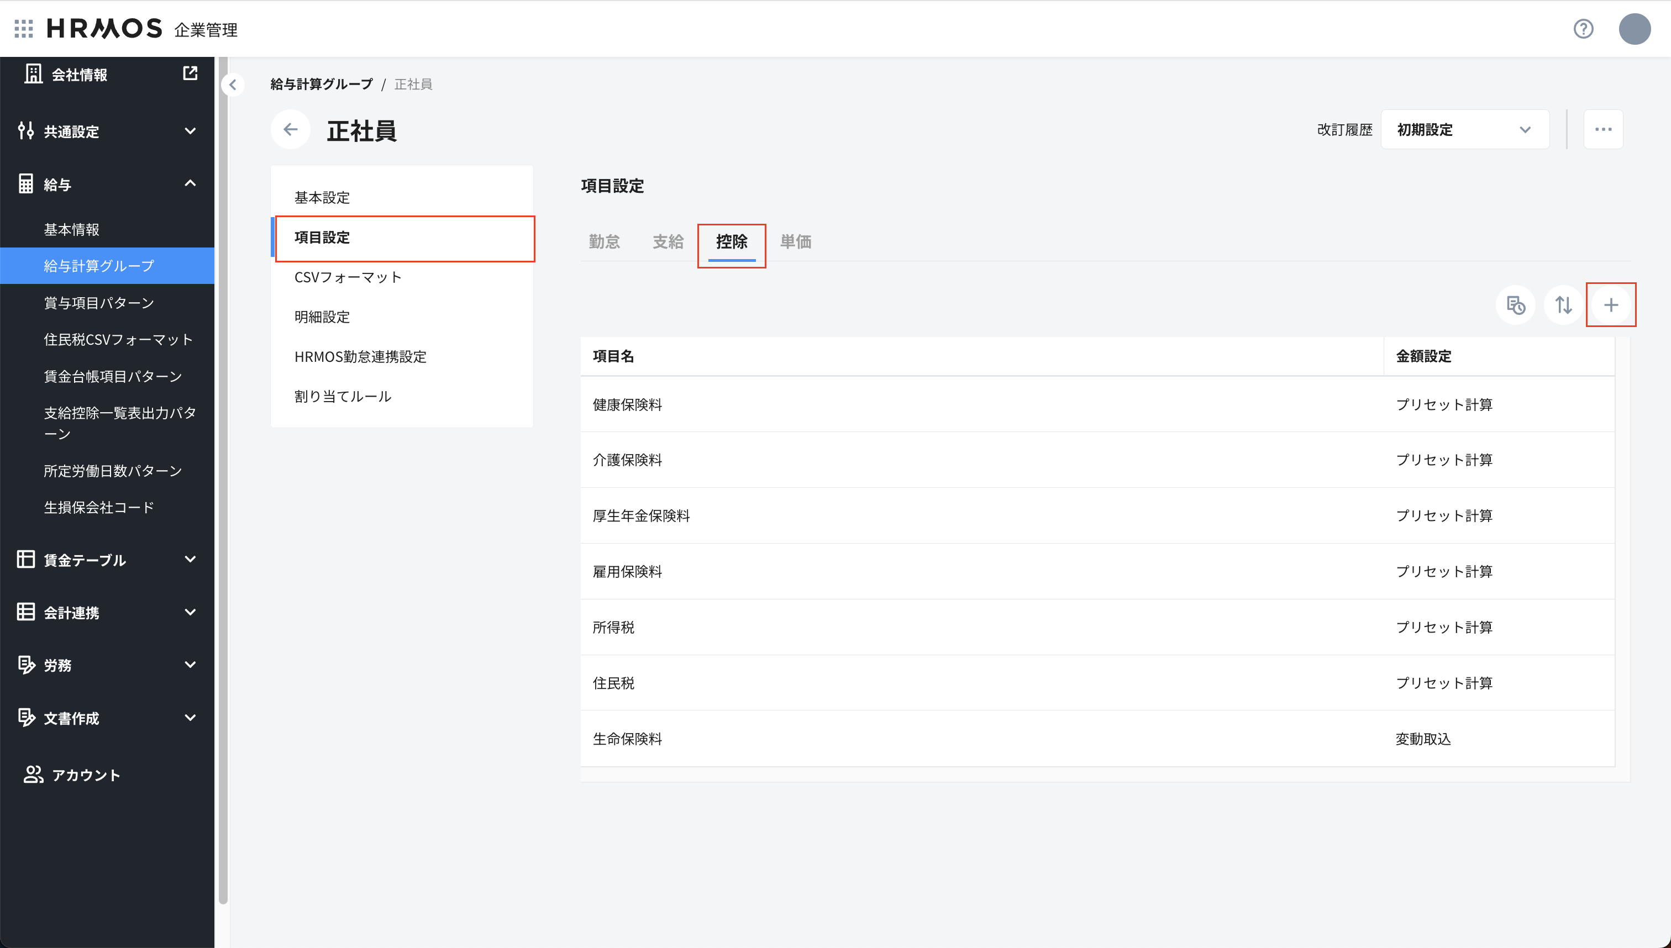This screenshot has width=1671, height=948.
Task: Switch to the 支給 tab
Action: pyautogui.click(x=668, y=241)
